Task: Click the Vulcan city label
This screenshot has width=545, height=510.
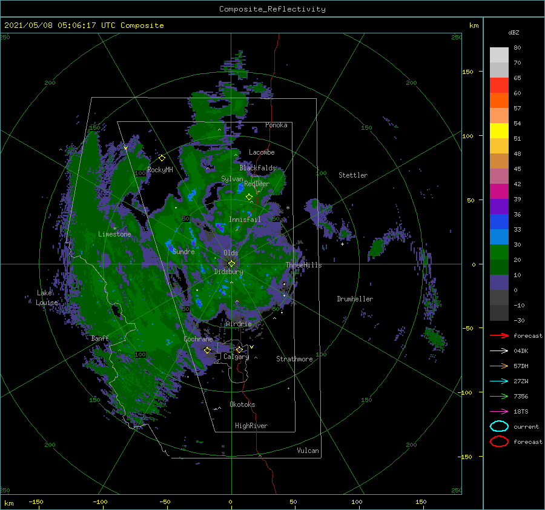Action: (x=308, y=451)
